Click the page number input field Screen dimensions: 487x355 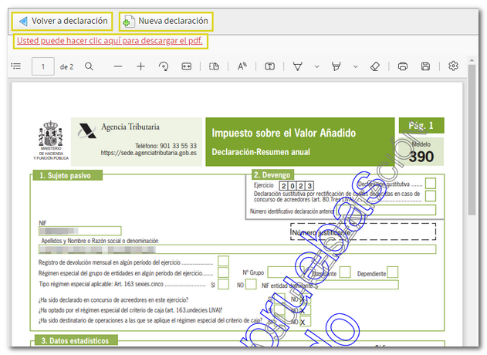click(x=42, y=66)
